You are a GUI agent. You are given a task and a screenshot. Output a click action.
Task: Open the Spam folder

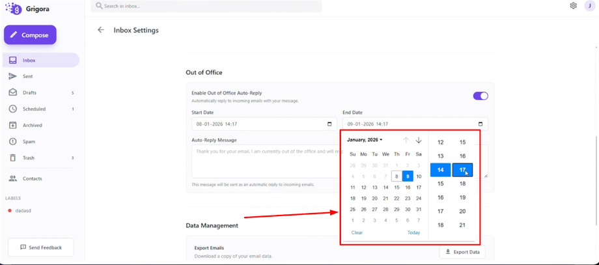click(41, 142)
